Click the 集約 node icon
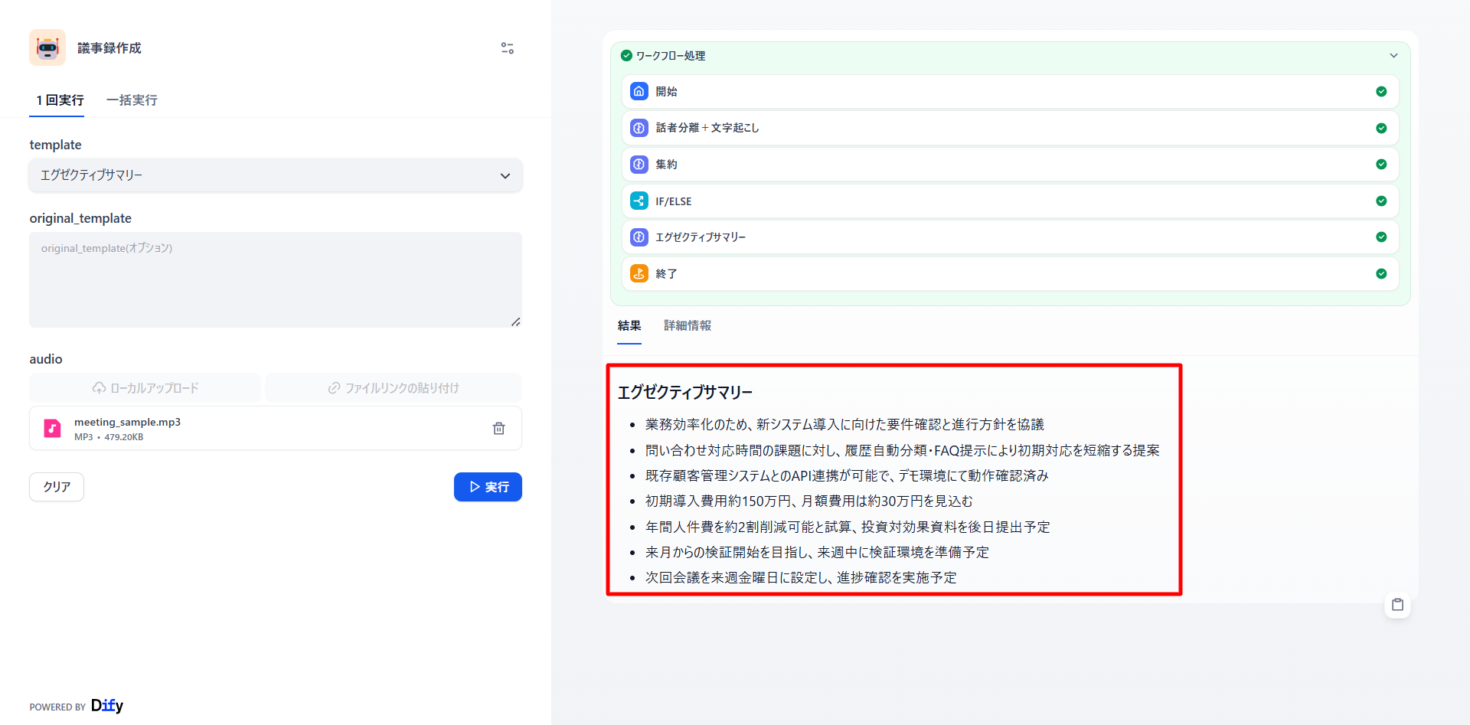1470x725 pixels. coord(639,165)
